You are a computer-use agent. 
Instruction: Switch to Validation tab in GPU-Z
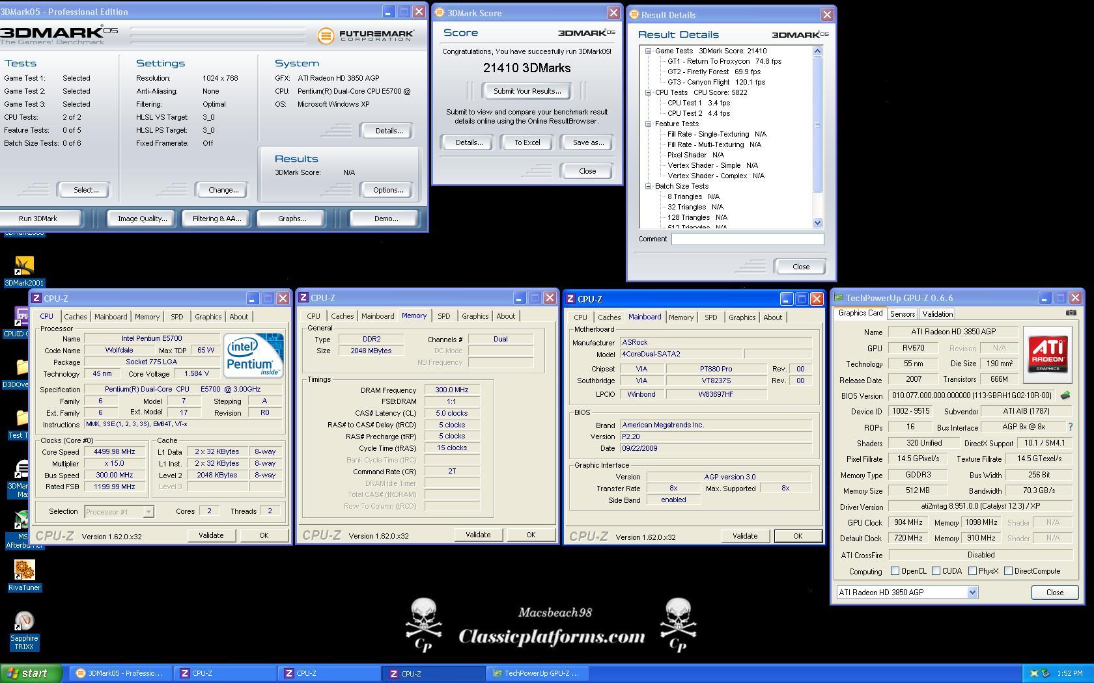[938, 314]
